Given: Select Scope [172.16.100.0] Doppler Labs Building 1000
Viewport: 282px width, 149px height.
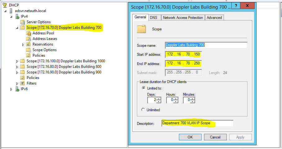Looking at the screenshot, I should coord(66,61).
